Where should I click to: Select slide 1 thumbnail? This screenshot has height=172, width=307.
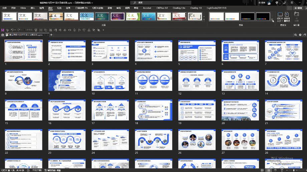pos(23,51)
